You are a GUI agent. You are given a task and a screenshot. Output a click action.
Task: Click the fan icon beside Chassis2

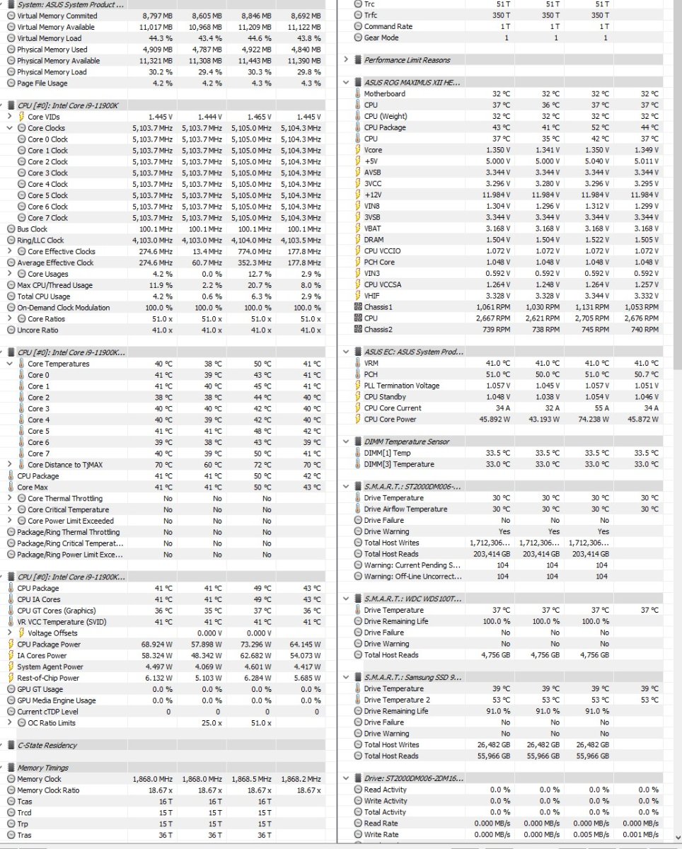click(x=357, y=330)
